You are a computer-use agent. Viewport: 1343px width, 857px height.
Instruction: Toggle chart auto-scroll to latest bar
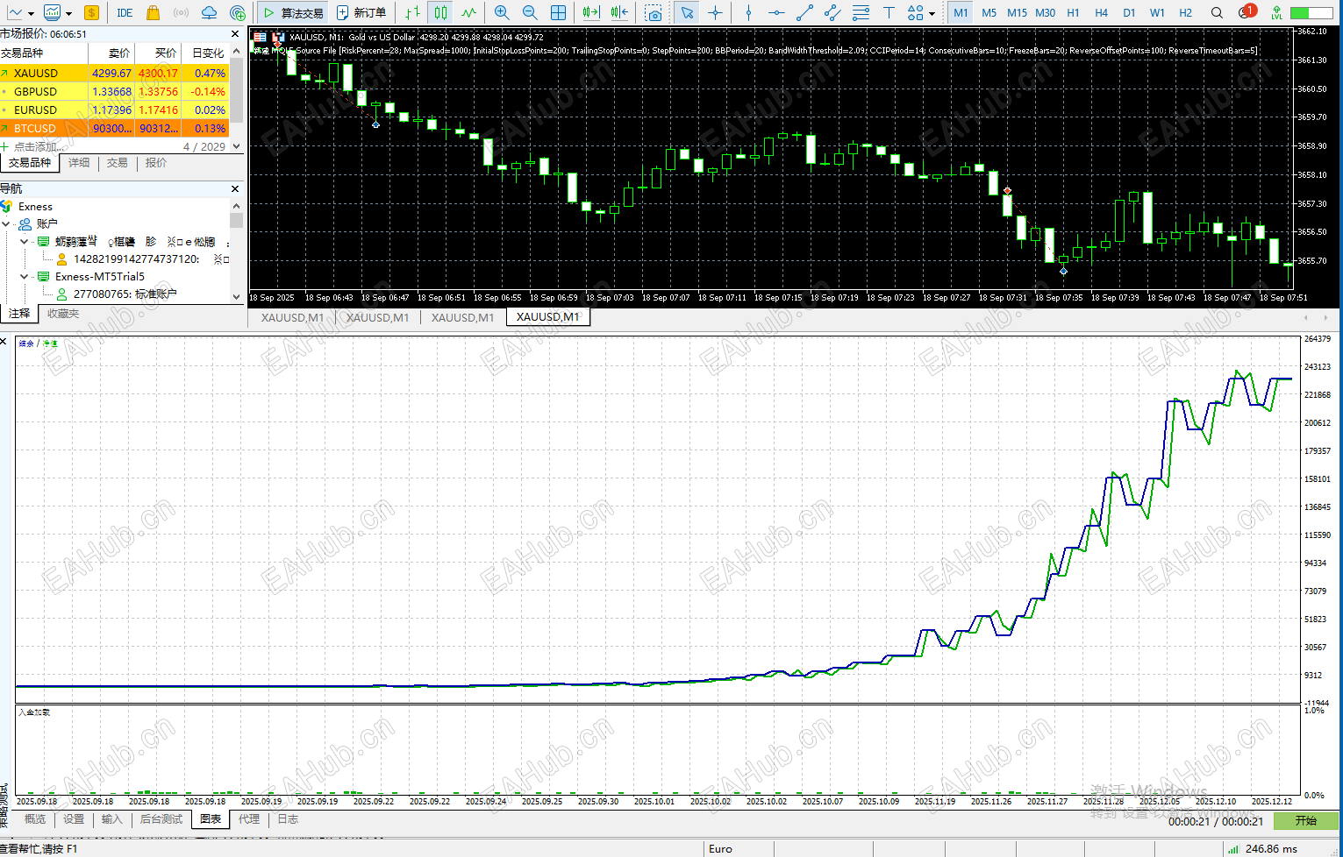[591, 12]
